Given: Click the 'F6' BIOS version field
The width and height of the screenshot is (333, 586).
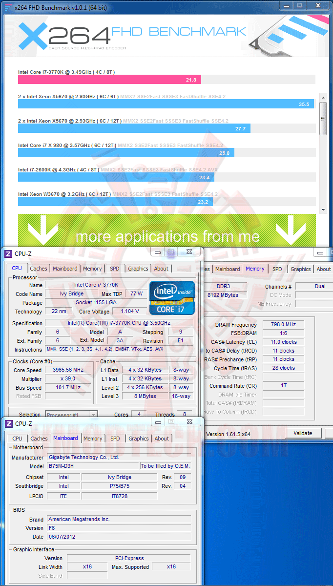Looking at the screenshot, I should [x=119, y=528].
